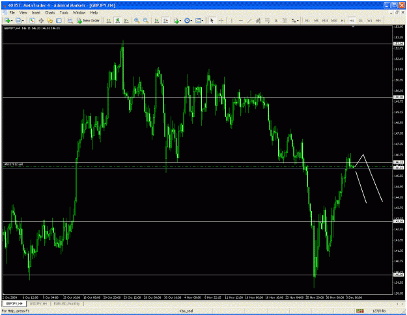
Task: Switch to M30 timeframe
Action: coord(334,20)
